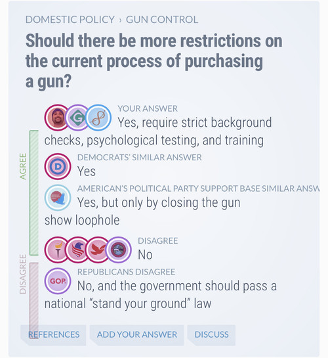Click the gun purchasing restrictions question title
Screen dimensions: 328x358
[x=154, y=60]
